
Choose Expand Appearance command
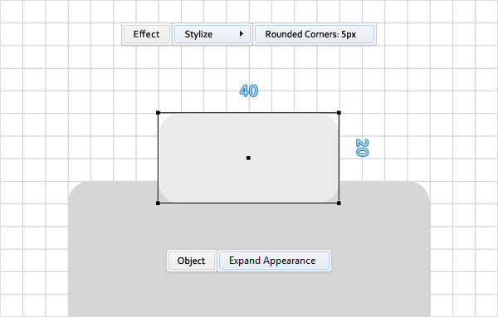(274, 261)
